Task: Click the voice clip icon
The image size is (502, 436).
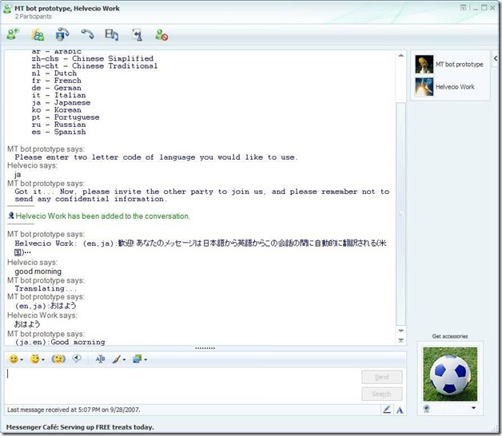Action: click(x=78, y=359)
